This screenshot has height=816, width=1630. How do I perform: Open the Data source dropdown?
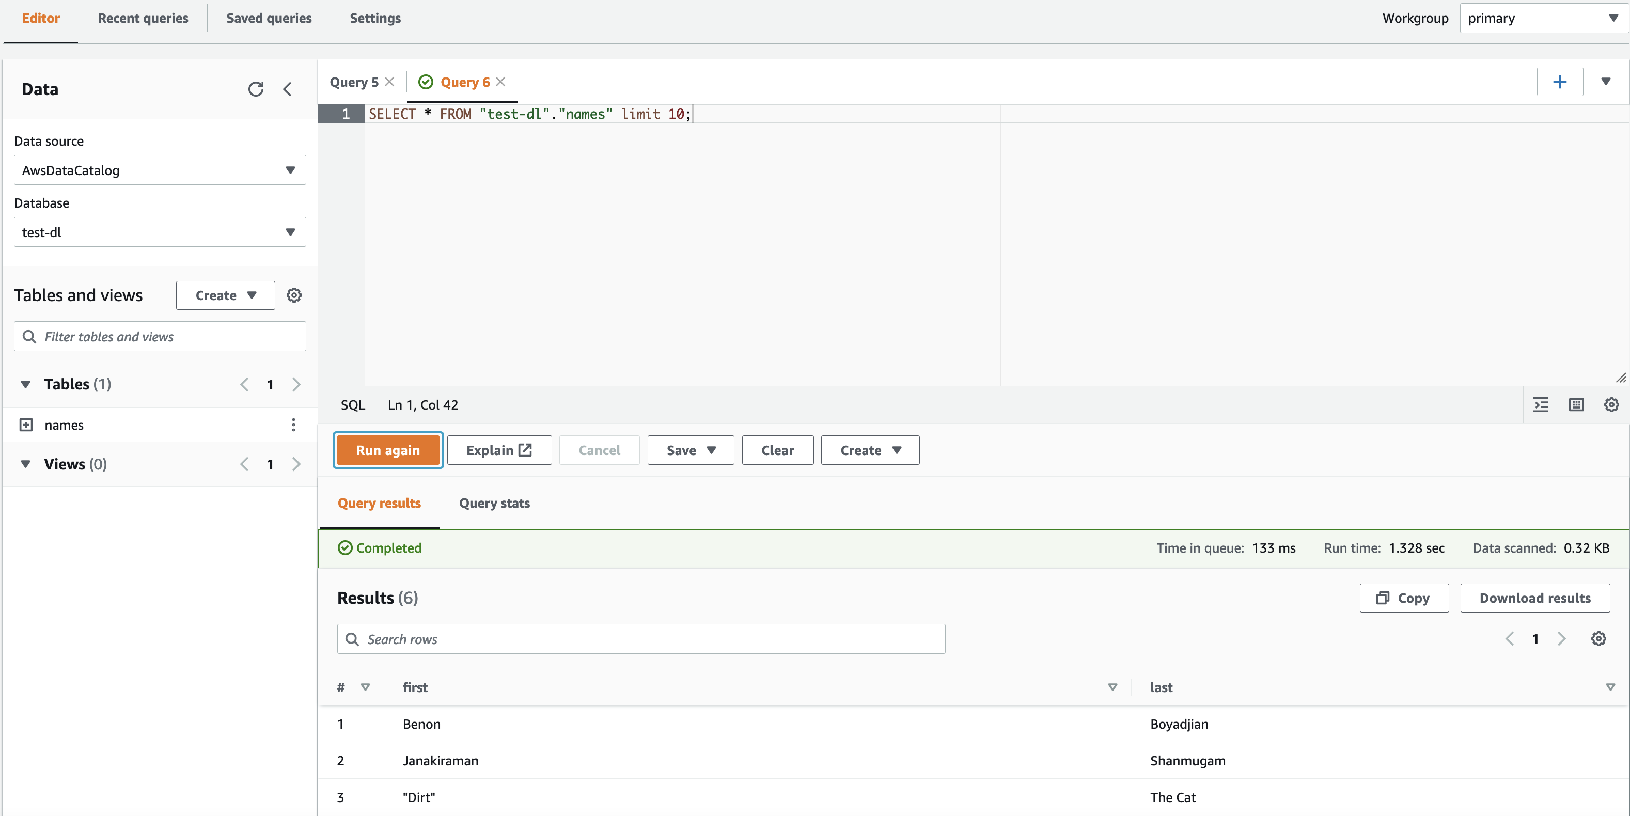(x=160, y=170)
